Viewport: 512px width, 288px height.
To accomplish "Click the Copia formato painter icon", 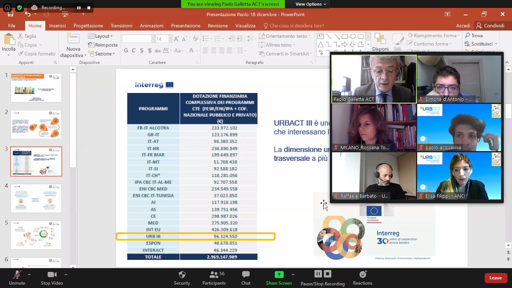I will pyautogui.click(x=20, y=53).
